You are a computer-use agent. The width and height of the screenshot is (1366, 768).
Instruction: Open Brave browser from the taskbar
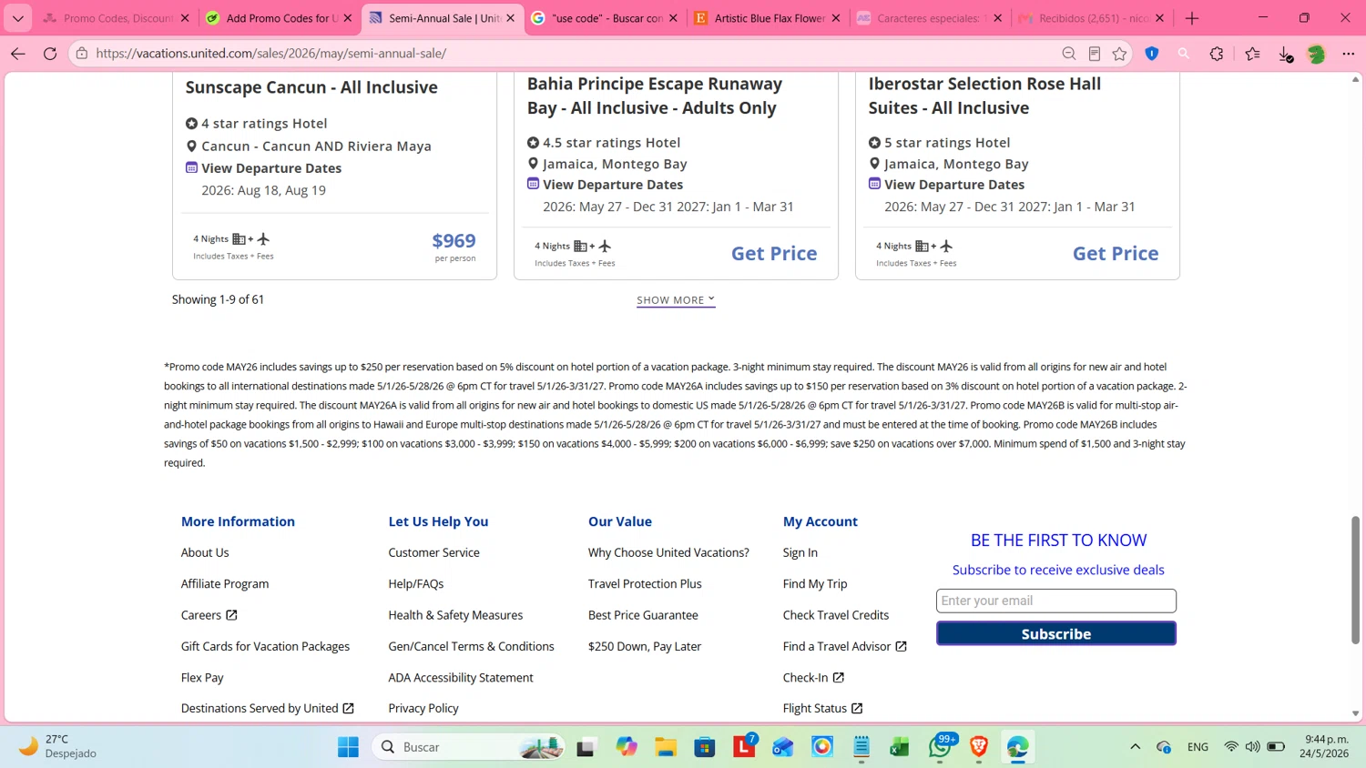979,747
